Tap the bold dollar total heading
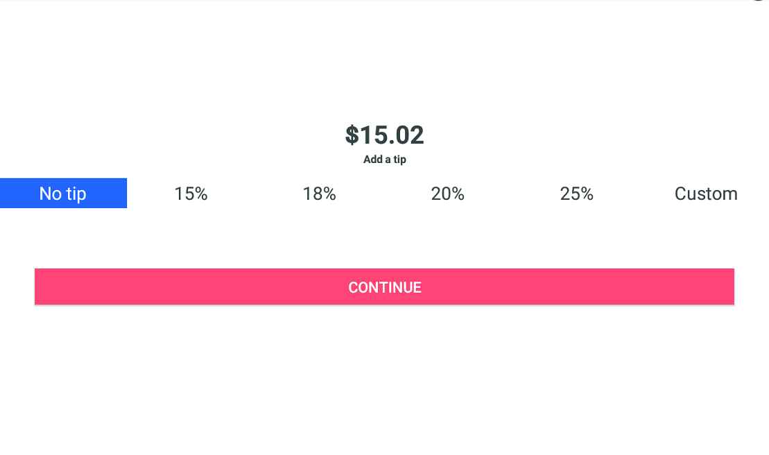The width and height of the screenshot is (769, 455). (384, 135)
